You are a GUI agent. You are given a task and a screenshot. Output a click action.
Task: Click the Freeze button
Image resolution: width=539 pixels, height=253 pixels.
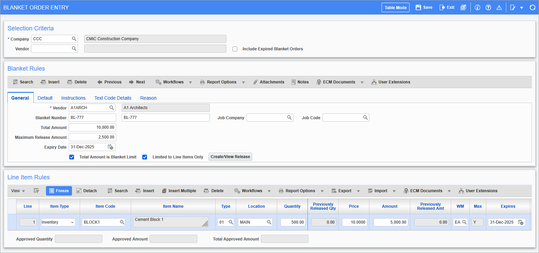(x=59, y=191)
